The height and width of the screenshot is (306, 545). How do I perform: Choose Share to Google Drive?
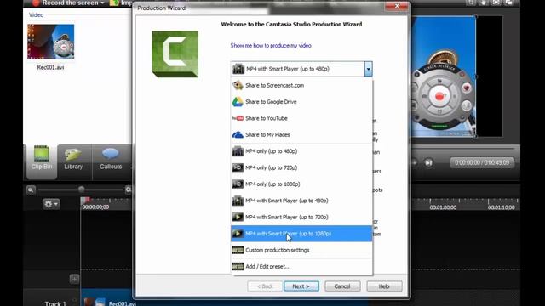[301, 102]
